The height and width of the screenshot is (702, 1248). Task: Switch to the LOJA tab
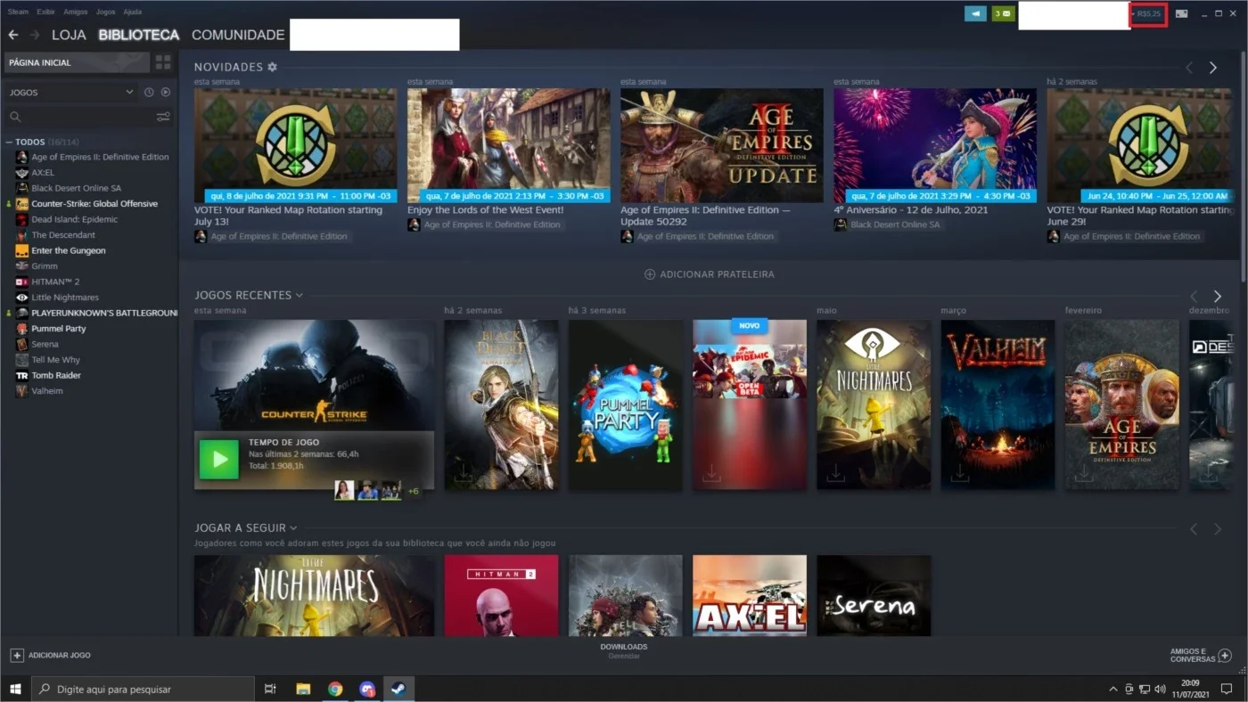[x=69, y=35]
